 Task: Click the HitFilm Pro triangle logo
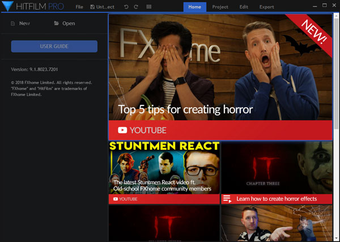pyautogui.click(x=7, y=6)
